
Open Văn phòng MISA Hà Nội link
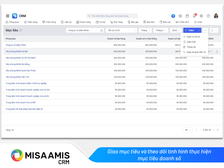point(17,51)
